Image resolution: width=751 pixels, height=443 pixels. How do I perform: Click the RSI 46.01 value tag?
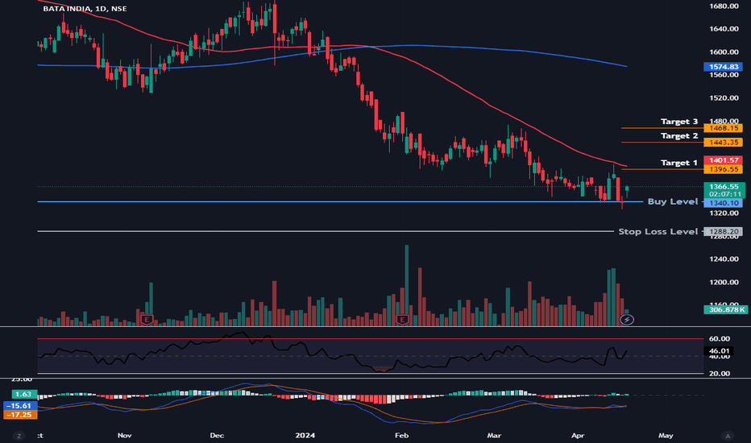click(x=719, y=351)
